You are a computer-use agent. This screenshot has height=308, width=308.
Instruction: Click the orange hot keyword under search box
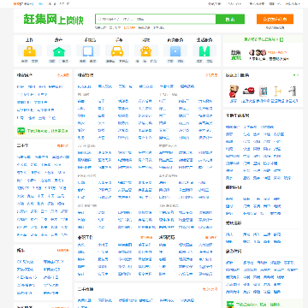tap(129, 27)
